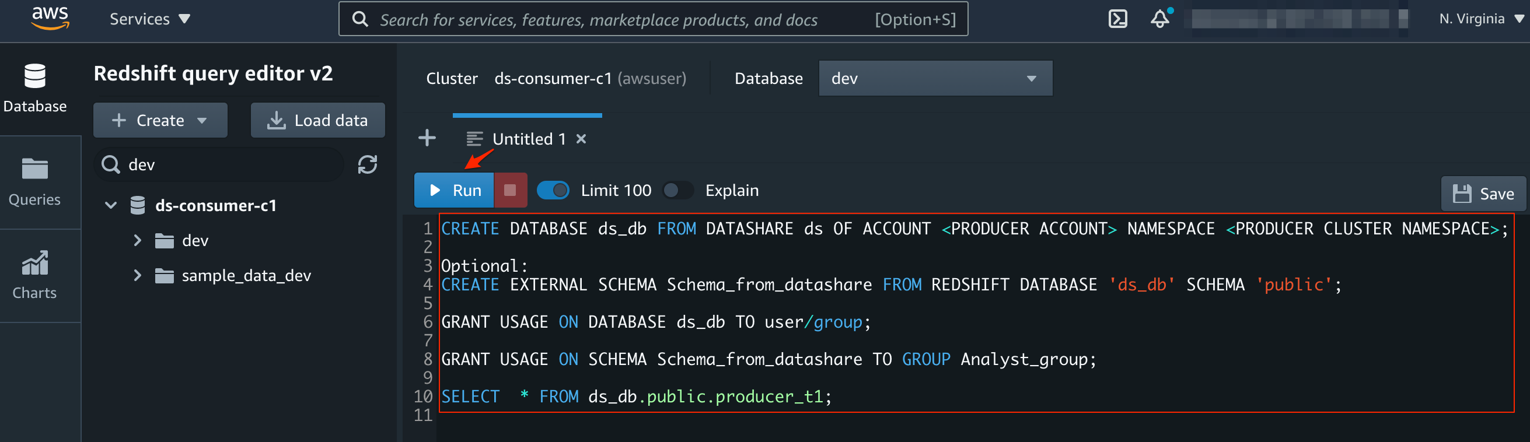Viewport: 1530px width, 442px height.
Task: Stop the running query
Action: tap(509, 190)
